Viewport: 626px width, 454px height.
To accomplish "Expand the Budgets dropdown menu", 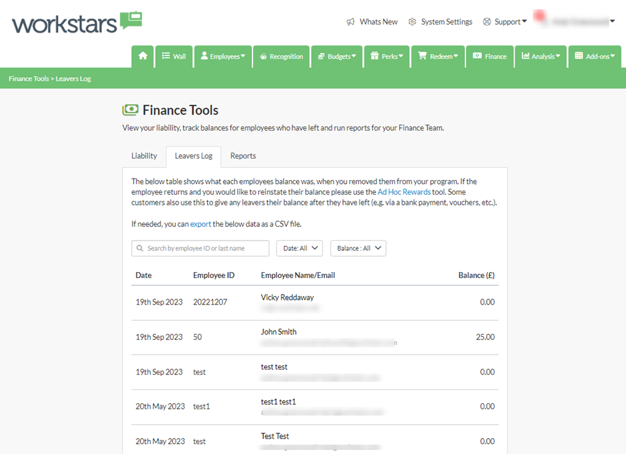I will (338, 57).
